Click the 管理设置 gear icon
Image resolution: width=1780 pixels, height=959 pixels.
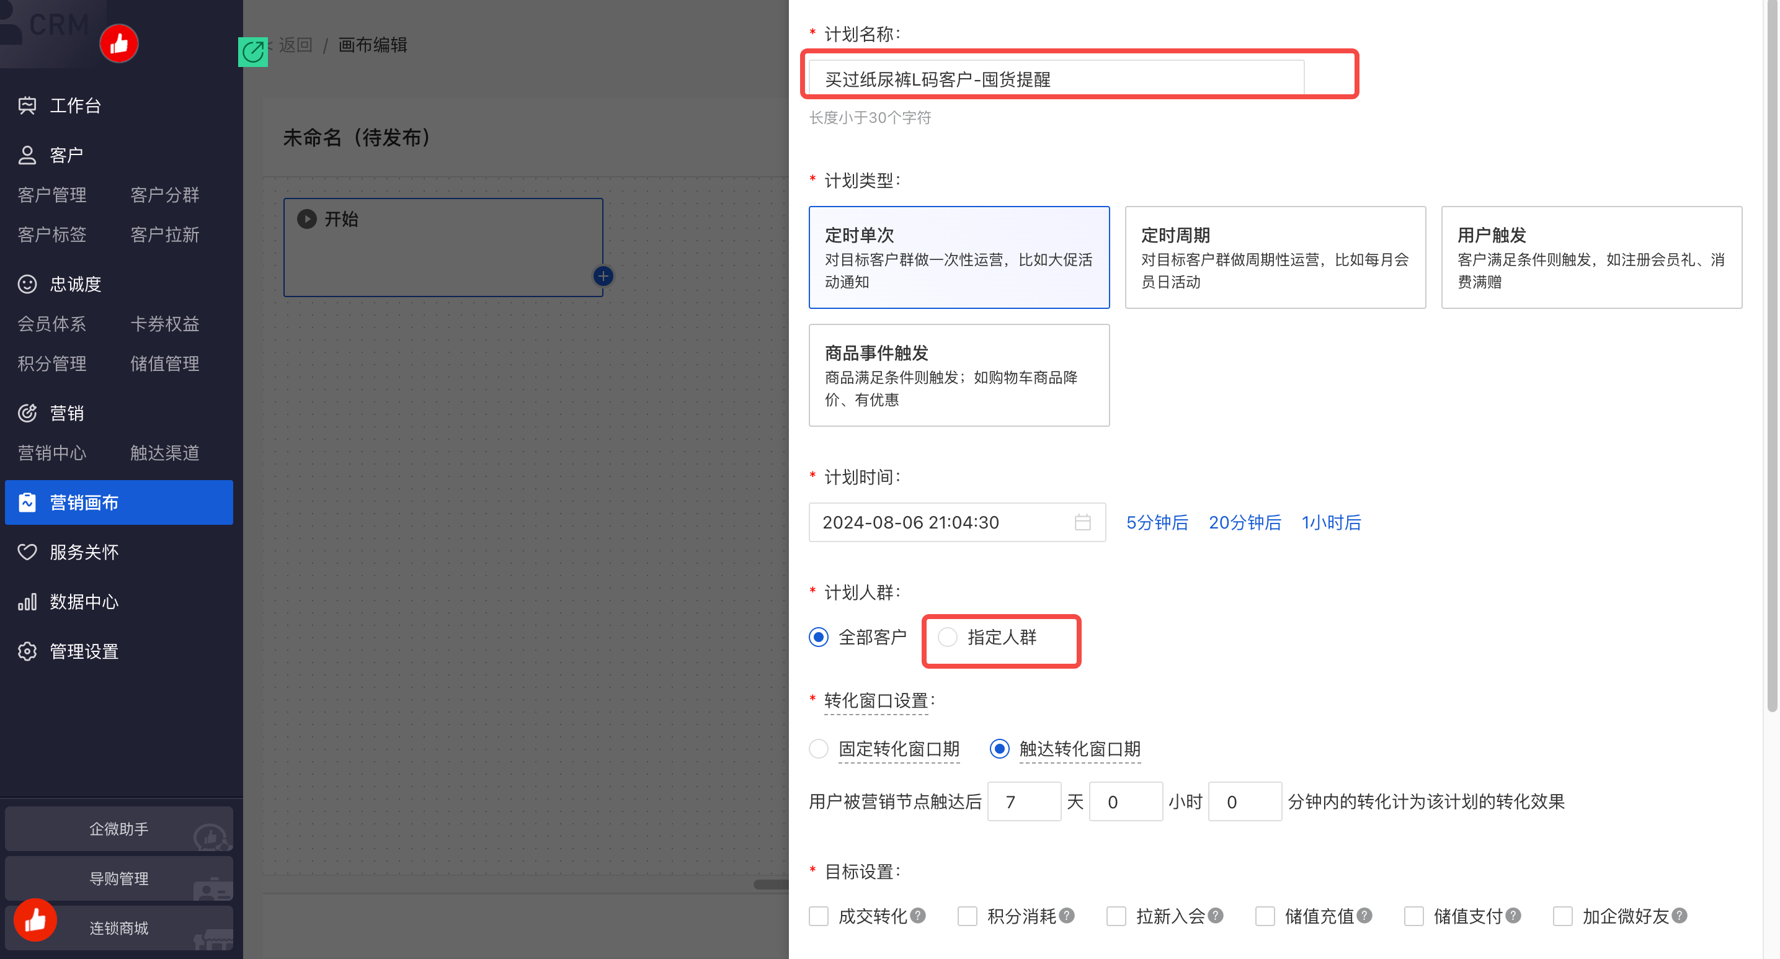[x=27, y=651]
